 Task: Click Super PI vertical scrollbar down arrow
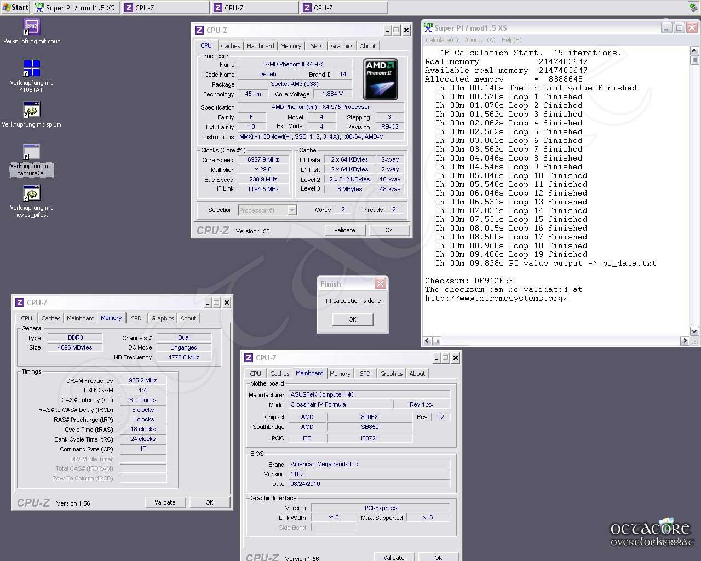click(x=694, y=331)
